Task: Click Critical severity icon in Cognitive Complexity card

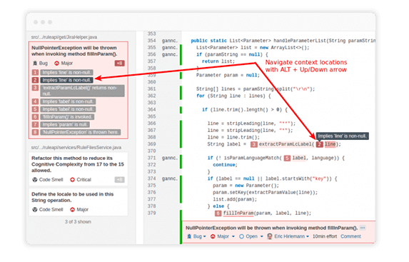Action: (72, 179)
